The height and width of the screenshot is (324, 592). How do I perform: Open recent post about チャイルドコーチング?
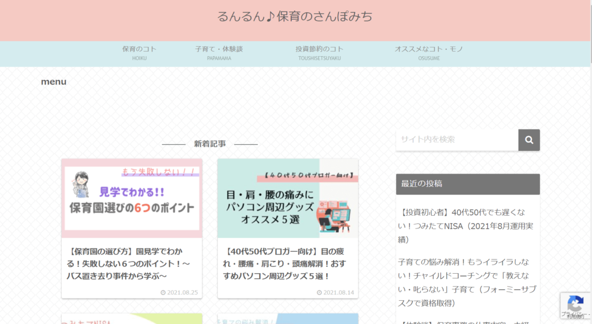pos(467,282)
